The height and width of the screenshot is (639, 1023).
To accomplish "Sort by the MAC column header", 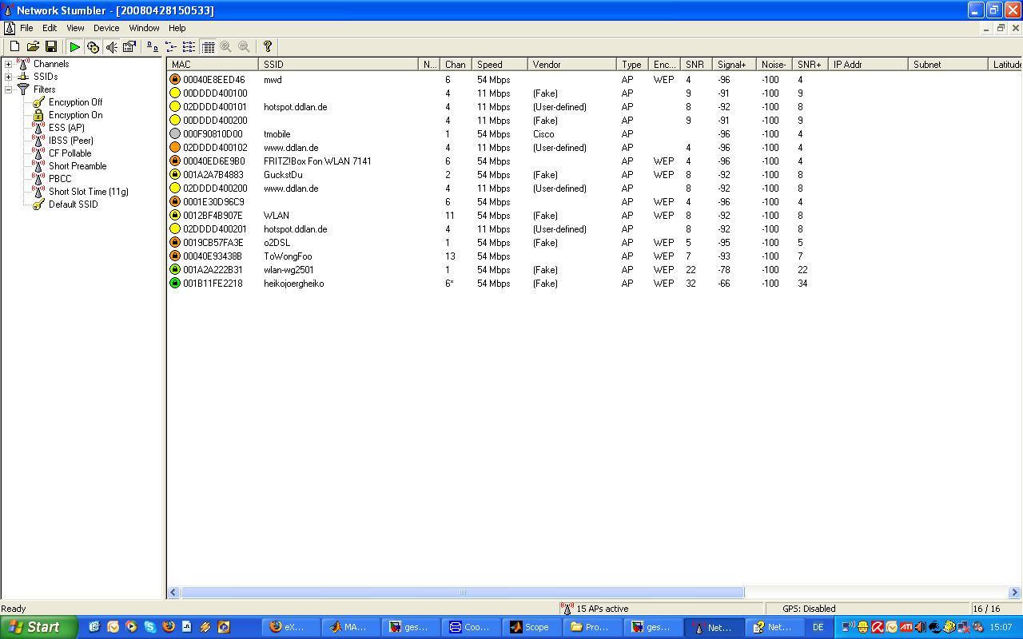I will pos(213,65).
